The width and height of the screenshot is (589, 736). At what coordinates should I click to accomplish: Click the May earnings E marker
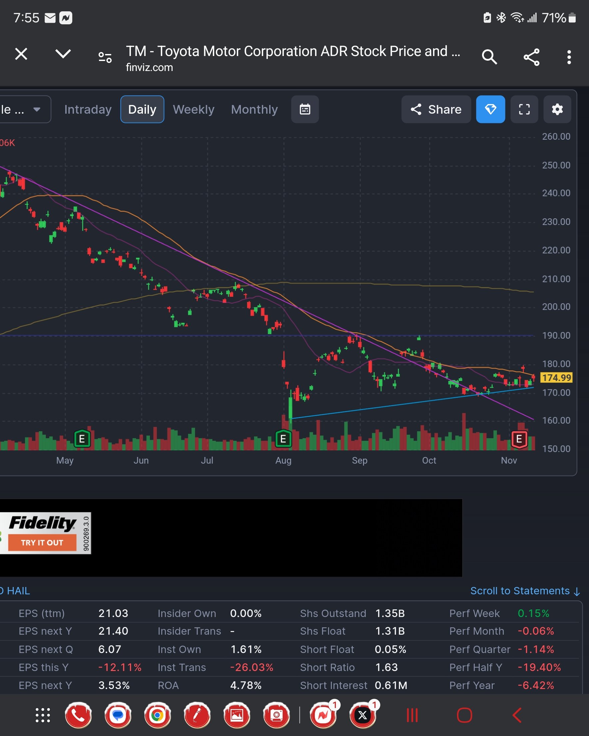coord(82,439)
